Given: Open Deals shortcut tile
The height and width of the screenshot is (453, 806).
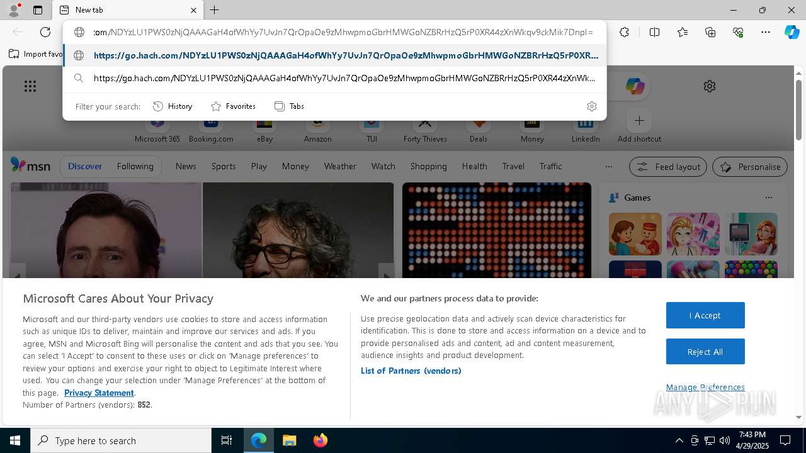Looking at the screenshot, I should point(479,131).
